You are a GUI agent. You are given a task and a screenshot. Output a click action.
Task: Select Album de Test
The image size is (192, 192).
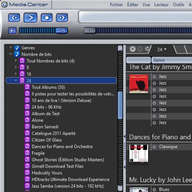(45, 114)
